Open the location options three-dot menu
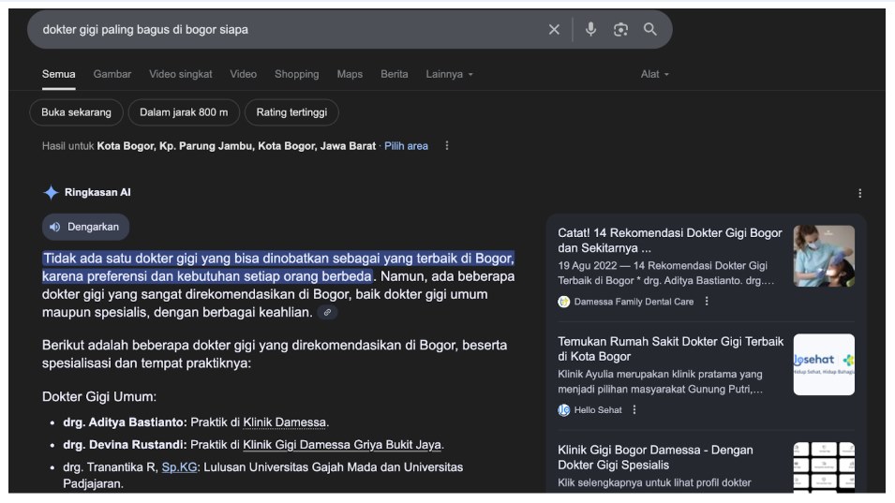 pyautogui.click(x=447, y=146)
